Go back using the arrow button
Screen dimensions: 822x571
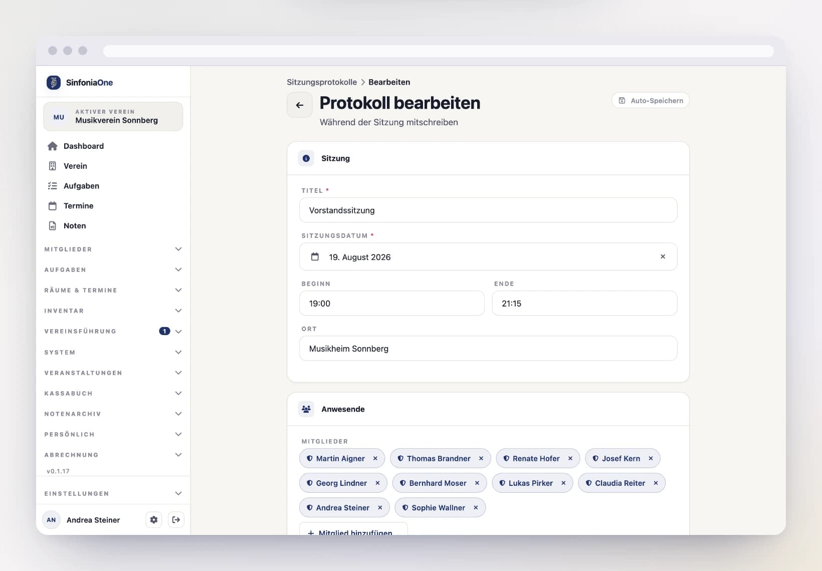[300, 105]
